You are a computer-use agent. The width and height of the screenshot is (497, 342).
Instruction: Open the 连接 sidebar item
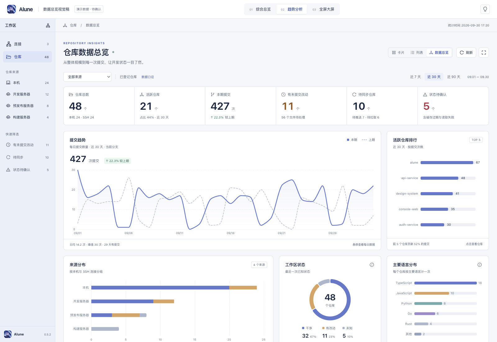pos(27,44)
